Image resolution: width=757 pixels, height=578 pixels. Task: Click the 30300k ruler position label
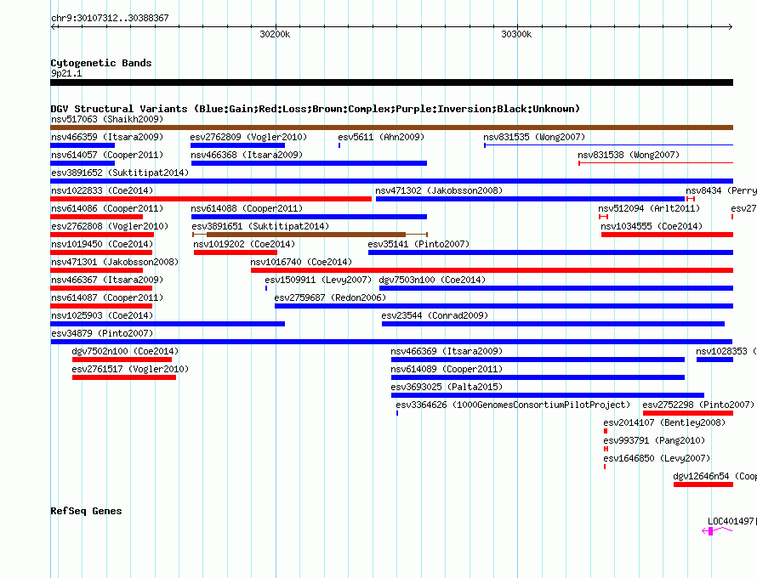pyautogui.click(x=516, y=34)
